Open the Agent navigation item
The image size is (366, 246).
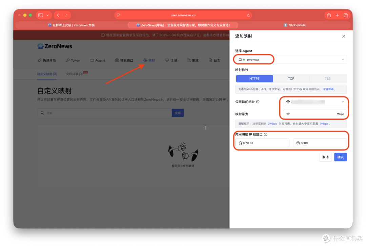98,60
